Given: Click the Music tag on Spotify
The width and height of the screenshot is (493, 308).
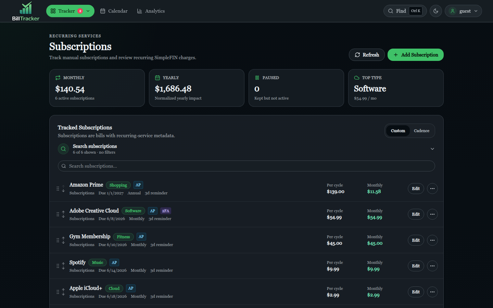Looking at the screenshot, I should (98, 262).
